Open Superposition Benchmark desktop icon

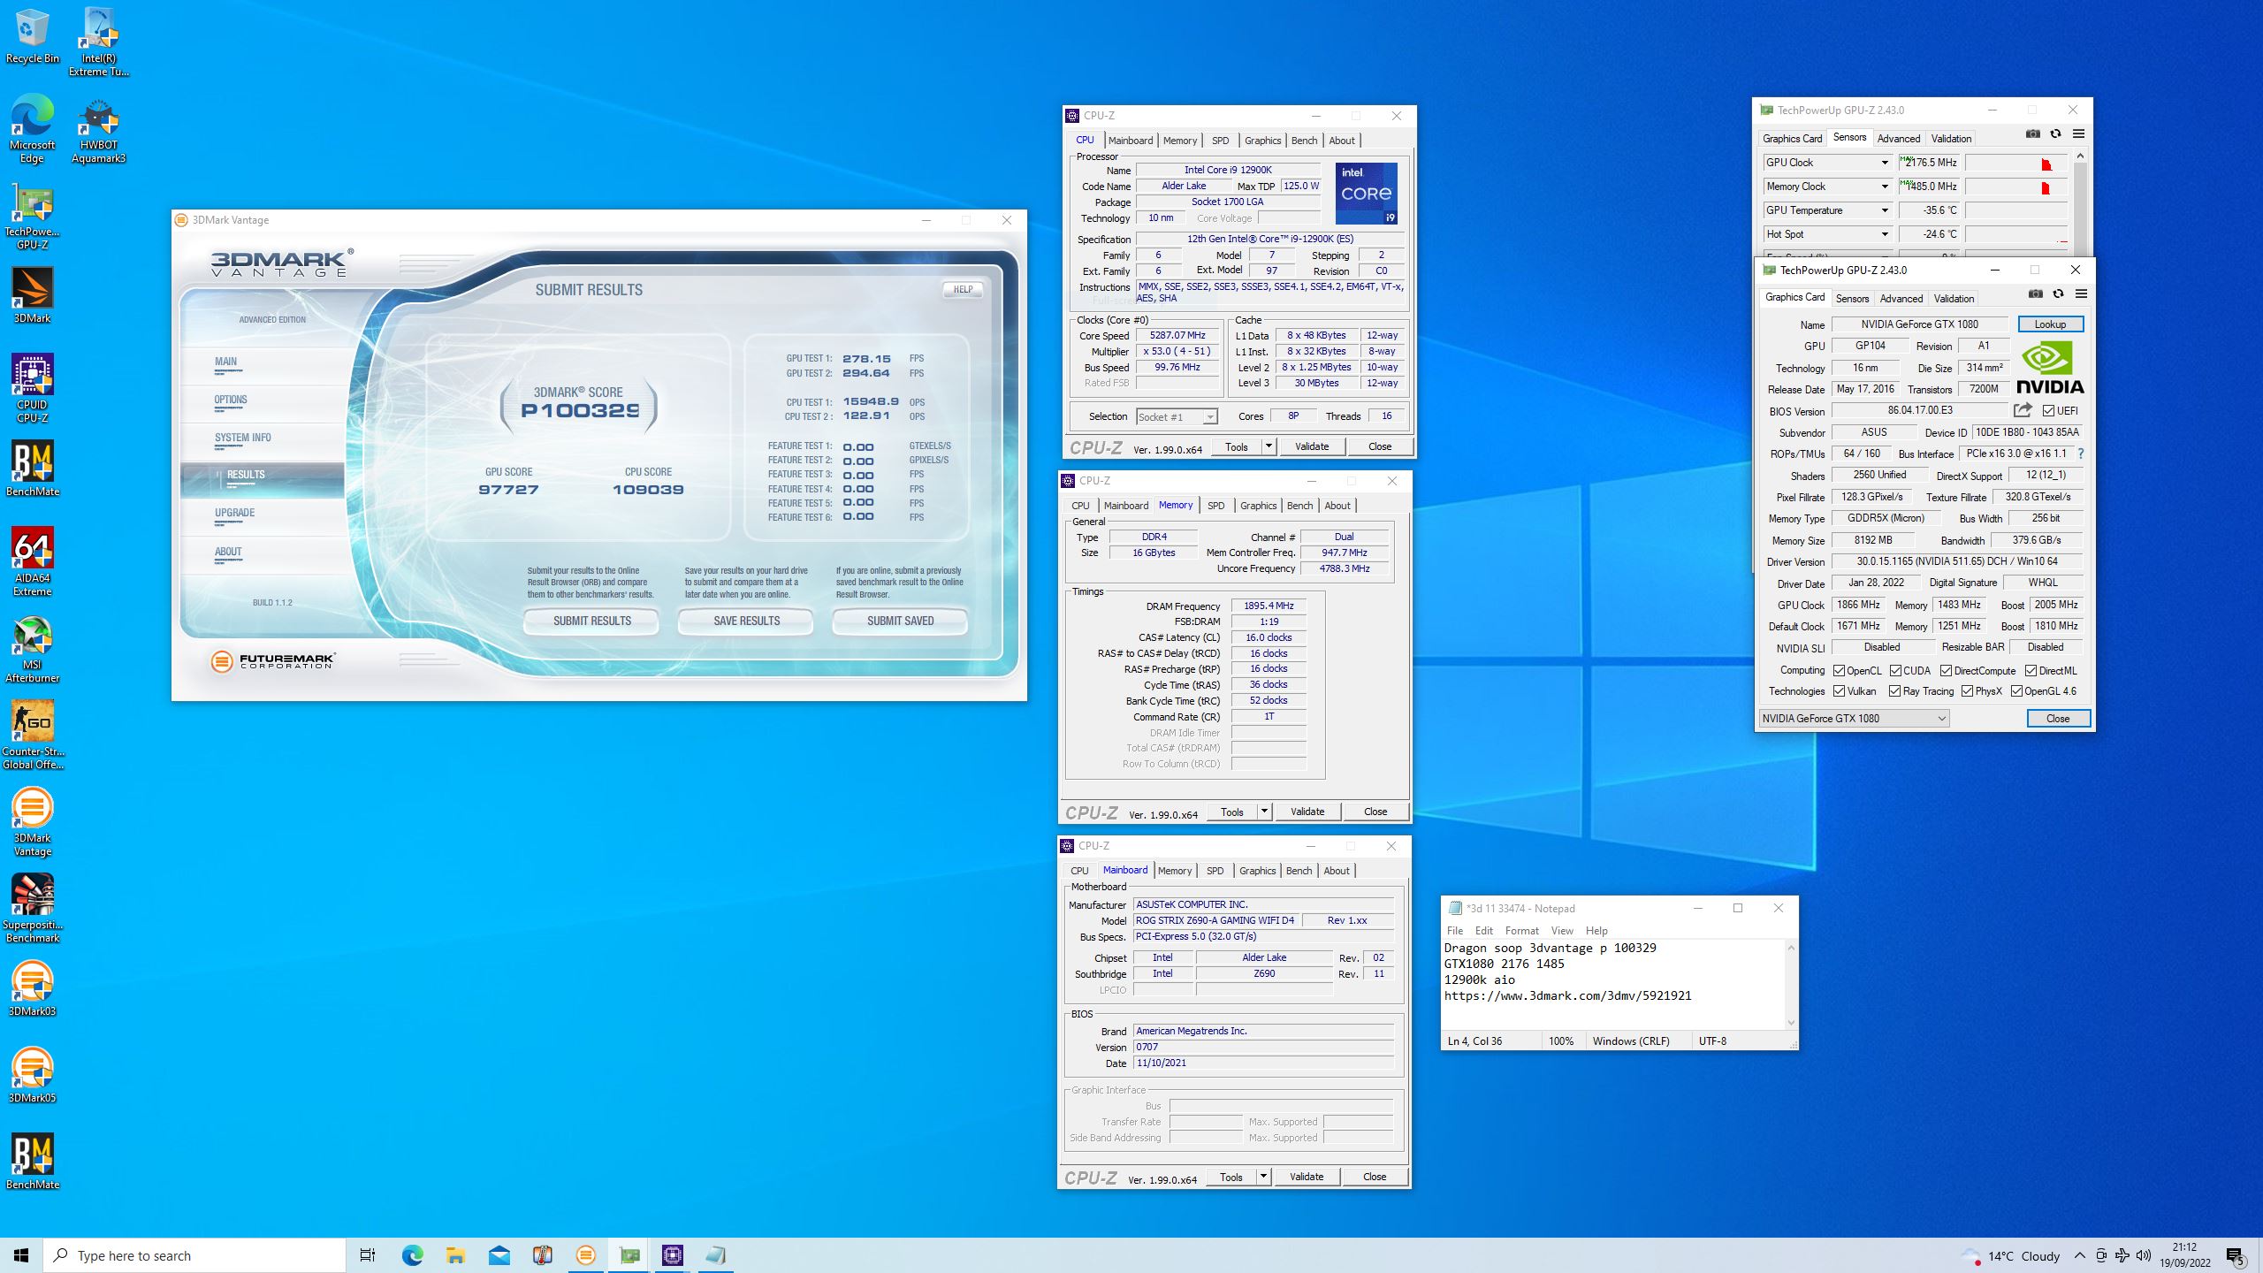pos(33,908)
